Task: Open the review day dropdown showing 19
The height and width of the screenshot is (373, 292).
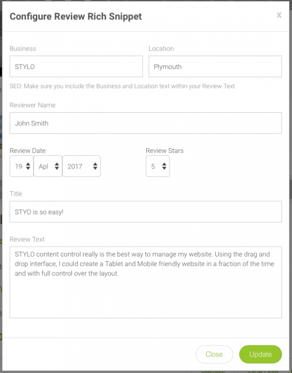Action: click(x=22, y=166)
